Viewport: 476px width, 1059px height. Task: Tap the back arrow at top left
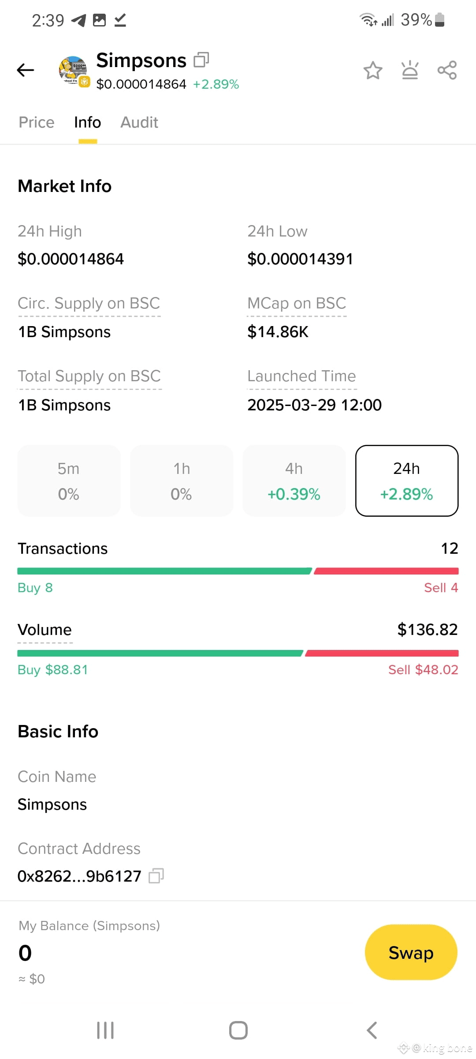[x=26, y=70]
